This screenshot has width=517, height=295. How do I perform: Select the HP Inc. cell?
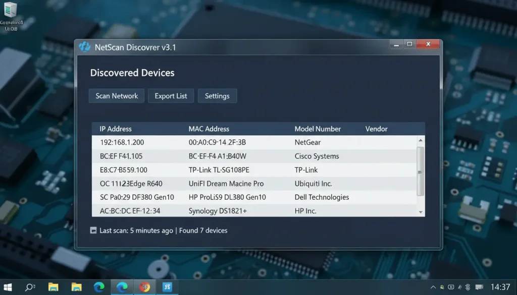click(305, 211)
